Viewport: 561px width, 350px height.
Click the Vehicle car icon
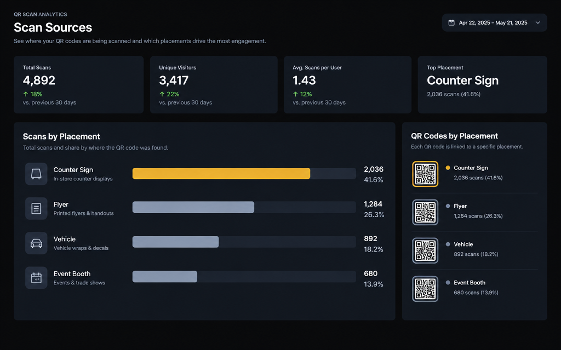[x=36, y=243]
